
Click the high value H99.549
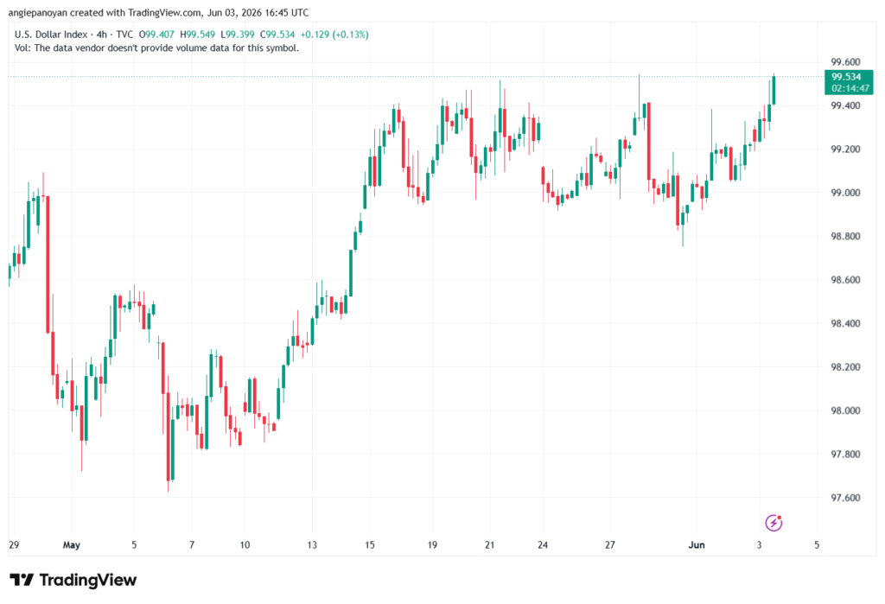coord(198,35)
